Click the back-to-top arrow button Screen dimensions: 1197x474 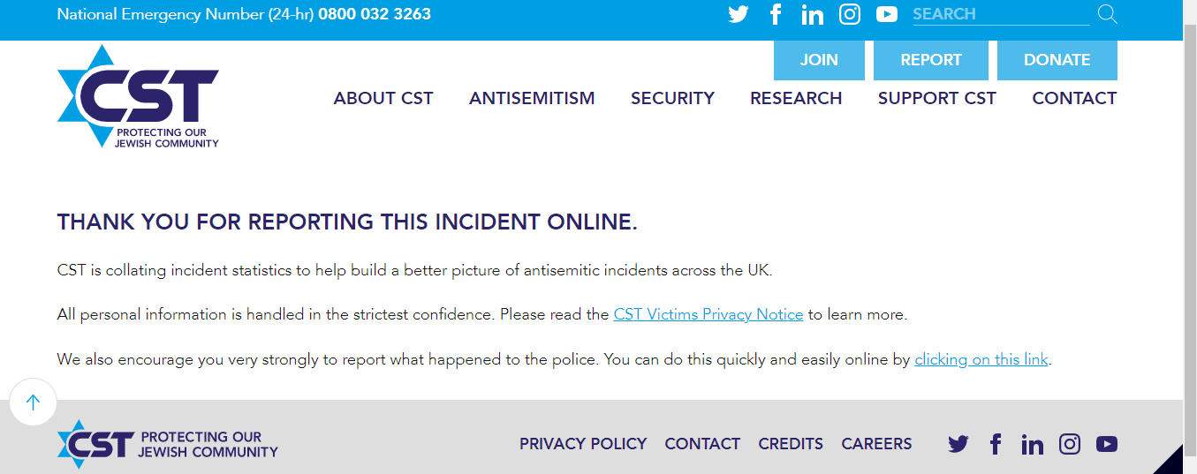34,403
